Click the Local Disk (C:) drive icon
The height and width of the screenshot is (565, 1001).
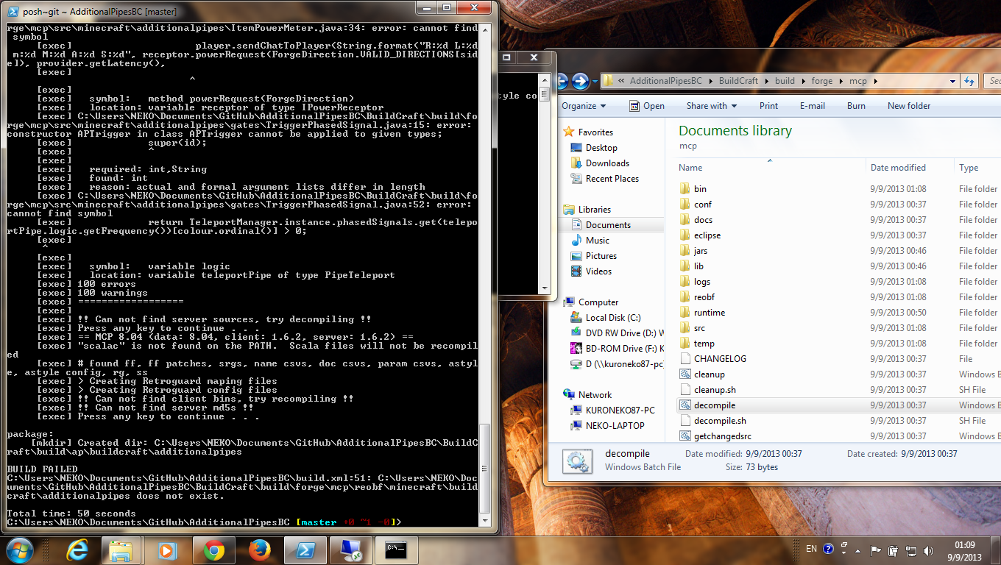[x=577, y=318]
